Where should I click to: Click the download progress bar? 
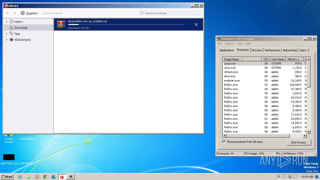(x=126, y=24)
